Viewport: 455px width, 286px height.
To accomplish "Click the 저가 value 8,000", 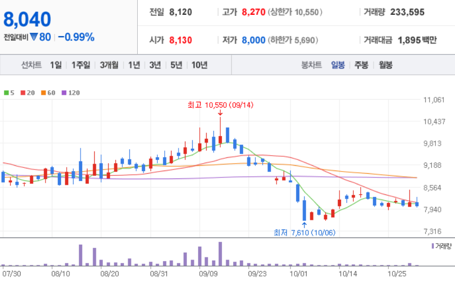I will (x=254, y=40).
